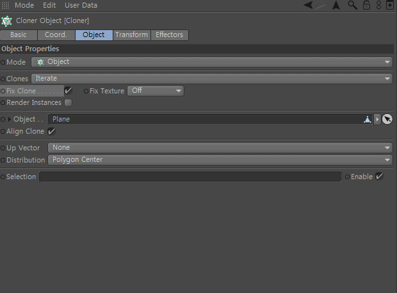Uncheck the Fix Clone checkbox
Image resolution: width=397 pixels, height=293 pixels.
[x=68, y=91]
